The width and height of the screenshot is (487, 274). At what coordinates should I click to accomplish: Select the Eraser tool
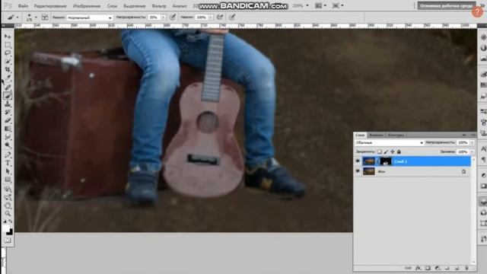pos(8,120)
